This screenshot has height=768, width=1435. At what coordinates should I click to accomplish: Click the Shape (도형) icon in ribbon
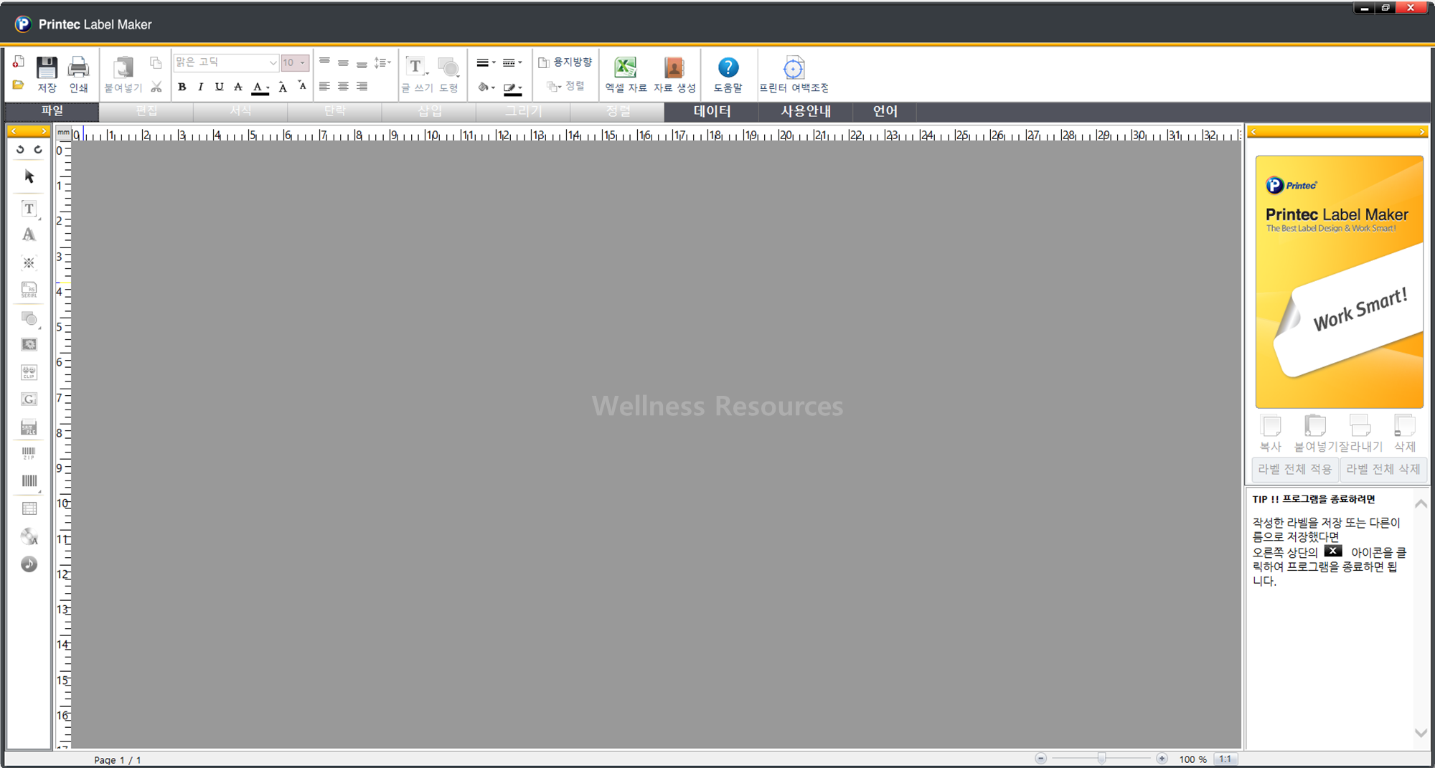[448, 67]
